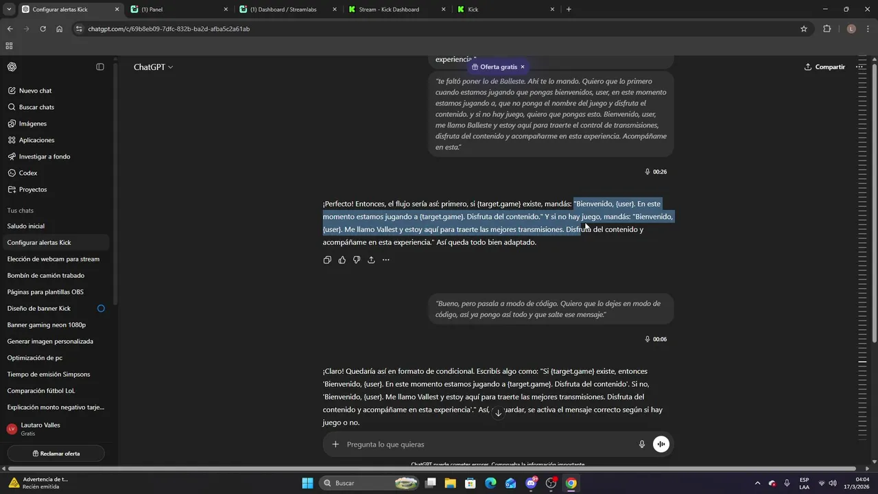Image resolution: width=878 pixels, height=494 pixels.
Task: Open Elección de webcam para stream chat
Action: click(x=55, y=259)
